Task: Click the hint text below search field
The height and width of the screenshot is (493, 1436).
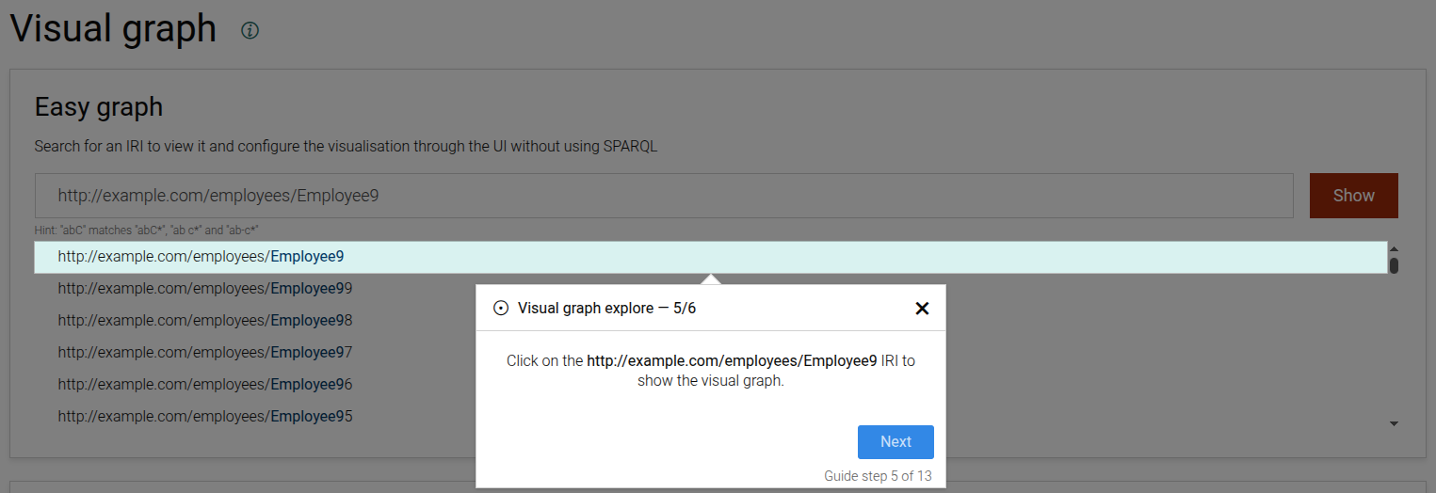Action: pyautogui.click(x=146, y=230)
